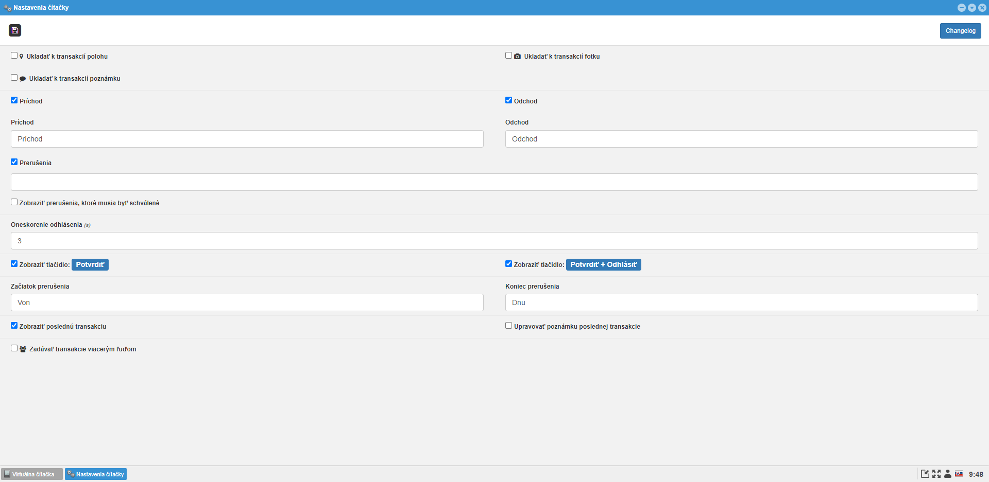Enable Ukladať k transakcii poznámku checkbox

click(14, 78)
